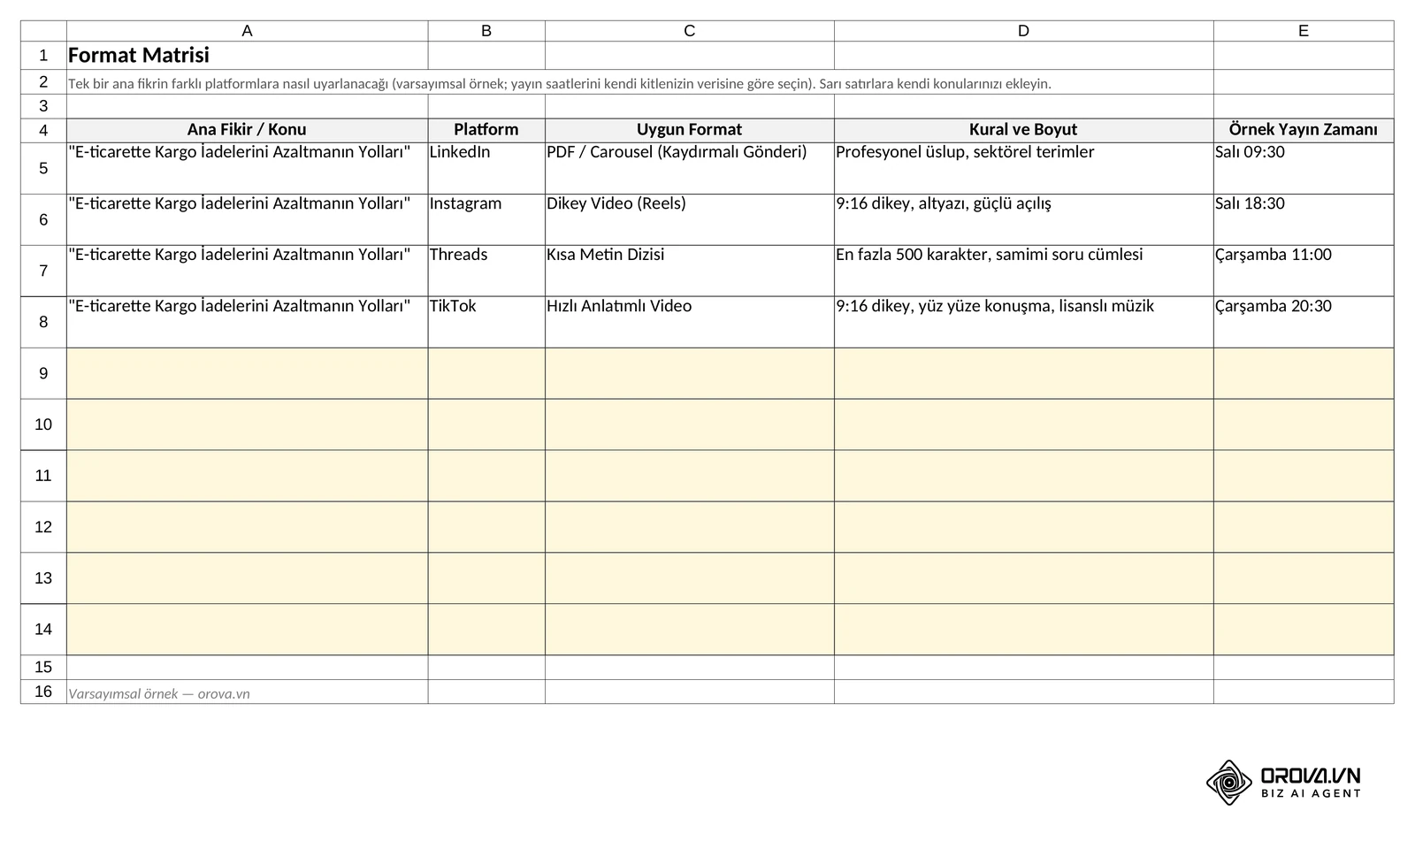Select the 'Hızlı Anlatımlı Video' cell
The image size is (1415, 841).
tap(689, 322)
